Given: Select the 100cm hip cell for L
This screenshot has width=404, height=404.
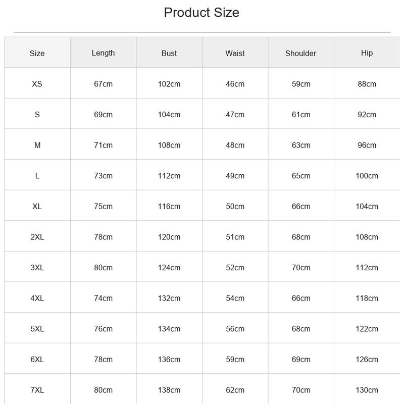Looking at the screenshot, I should 367,176.
